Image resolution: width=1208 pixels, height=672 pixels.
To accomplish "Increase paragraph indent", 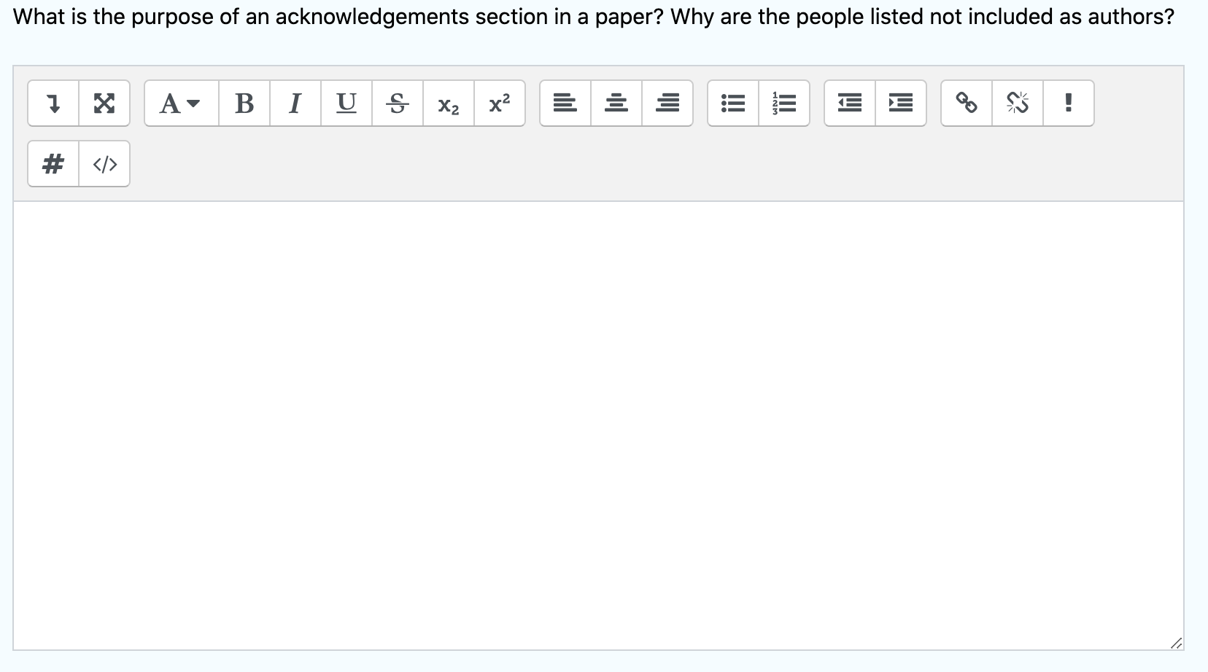I will coord(901,103).
